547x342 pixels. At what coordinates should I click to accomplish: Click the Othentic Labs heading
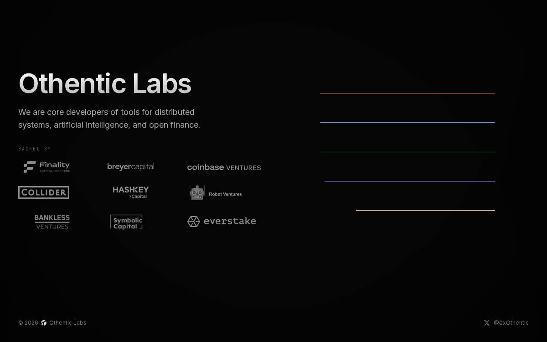105,84
